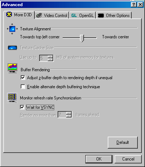Click the question mark help button
Image resolution: width=145 pixels, height=167 pixels.
pos(134,5)
